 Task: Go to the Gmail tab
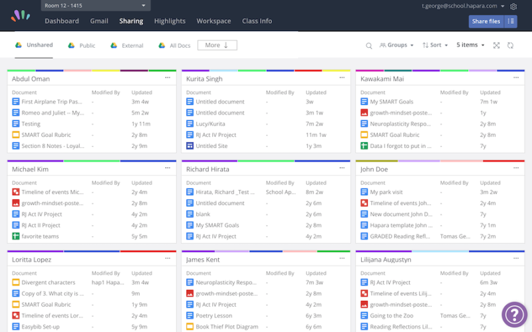[x=99, y=21]
